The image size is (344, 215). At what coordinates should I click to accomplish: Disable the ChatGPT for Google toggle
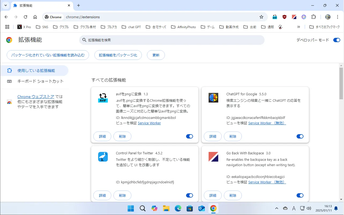coord(300,136)
